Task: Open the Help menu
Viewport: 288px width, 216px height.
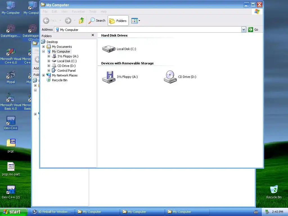Action: click(x=103, y=12)
